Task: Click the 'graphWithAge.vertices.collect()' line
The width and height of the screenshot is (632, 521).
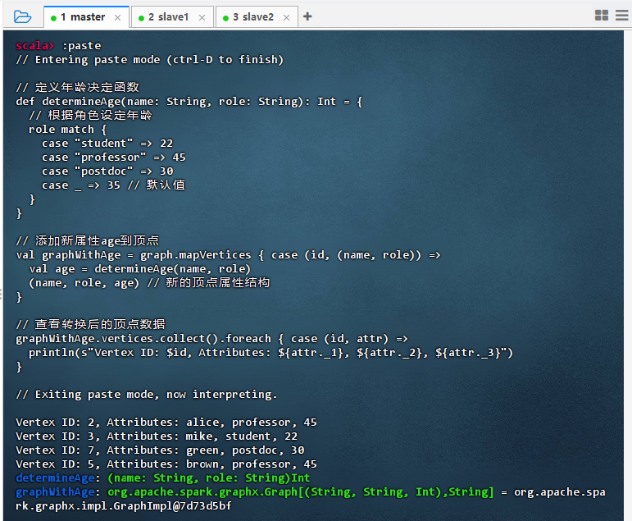Action: point(211,339)
